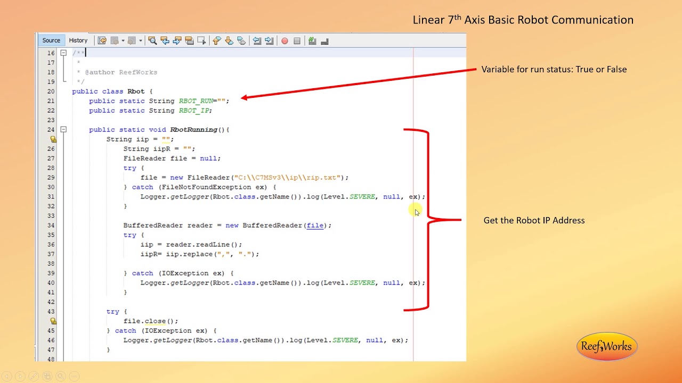Toggle Rectangular Selection mode
This screenshot has width=682, height=383.
pyautogui.click(x=201, y=40)
